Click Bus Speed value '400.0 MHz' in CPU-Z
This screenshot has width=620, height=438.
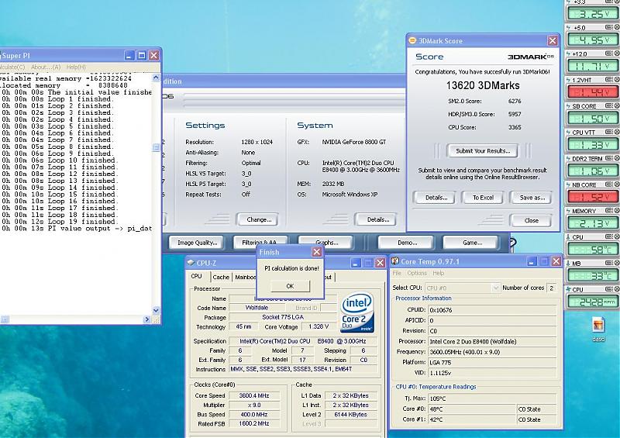[254, 414]
